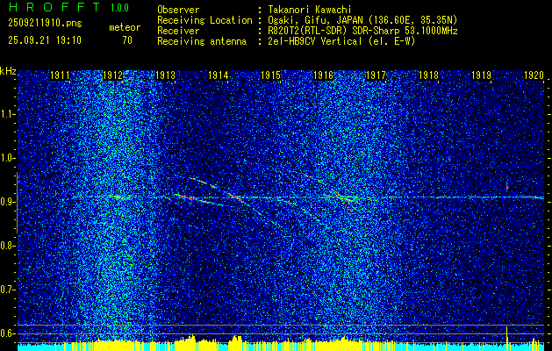Click the Observer field label
The width and height of the screenshot is (552, 351).
pyautogui.click(x=178, y=10)
